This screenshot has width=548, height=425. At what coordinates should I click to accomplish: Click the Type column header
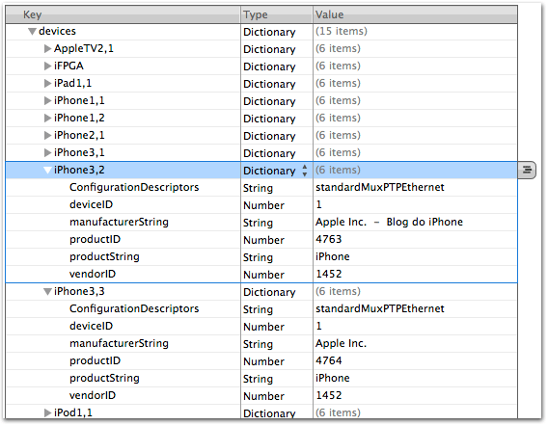pos(277,14)
